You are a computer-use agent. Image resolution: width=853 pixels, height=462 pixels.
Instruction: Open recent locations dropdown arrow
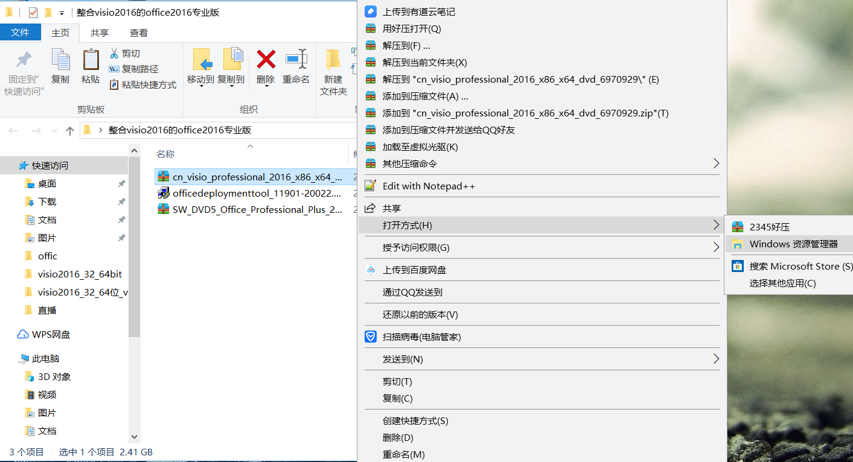tap(54, 131)
